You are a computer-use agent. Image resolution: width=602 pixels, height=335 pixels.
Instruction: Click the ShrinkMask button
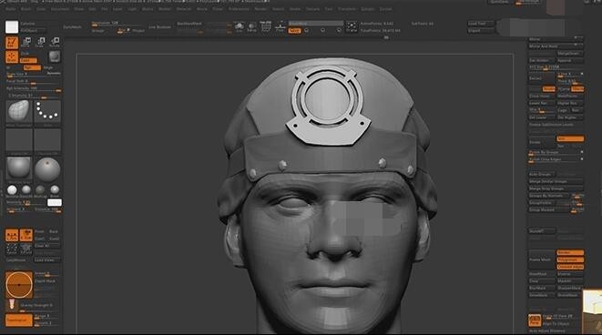(x=570, y=295)
